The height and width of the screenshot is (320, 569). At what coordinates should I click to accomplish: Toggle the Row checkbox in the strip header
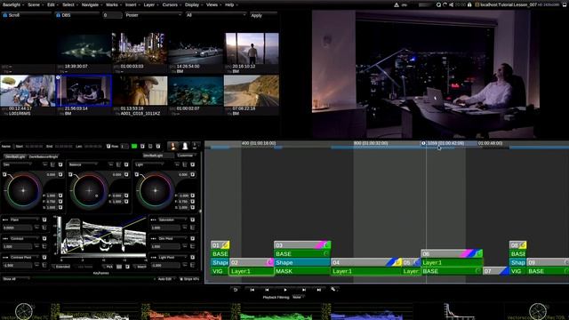tap(108, 146)
